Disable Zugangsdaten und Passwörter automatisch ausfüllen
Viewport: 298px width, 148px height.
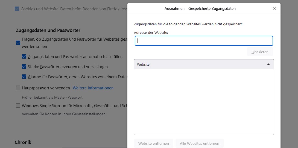pyautogui.click(x=24, y=57)
